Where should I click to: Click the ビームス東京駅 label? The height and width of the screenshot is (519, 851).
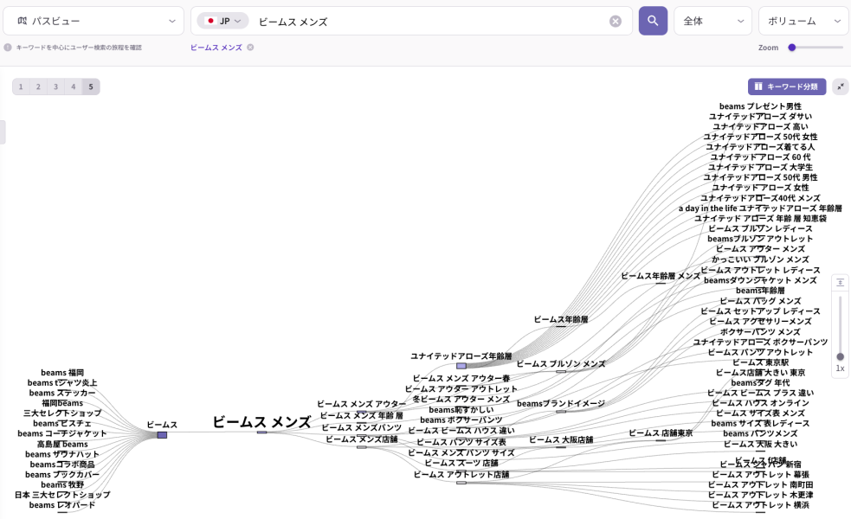760,362
